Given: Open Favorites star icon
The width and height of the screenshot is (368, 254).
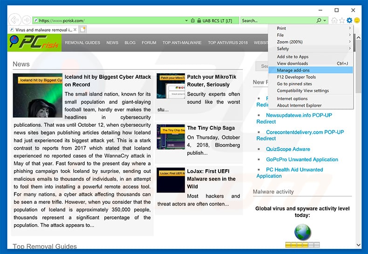Looking at the screenshot, I should 342,21.
